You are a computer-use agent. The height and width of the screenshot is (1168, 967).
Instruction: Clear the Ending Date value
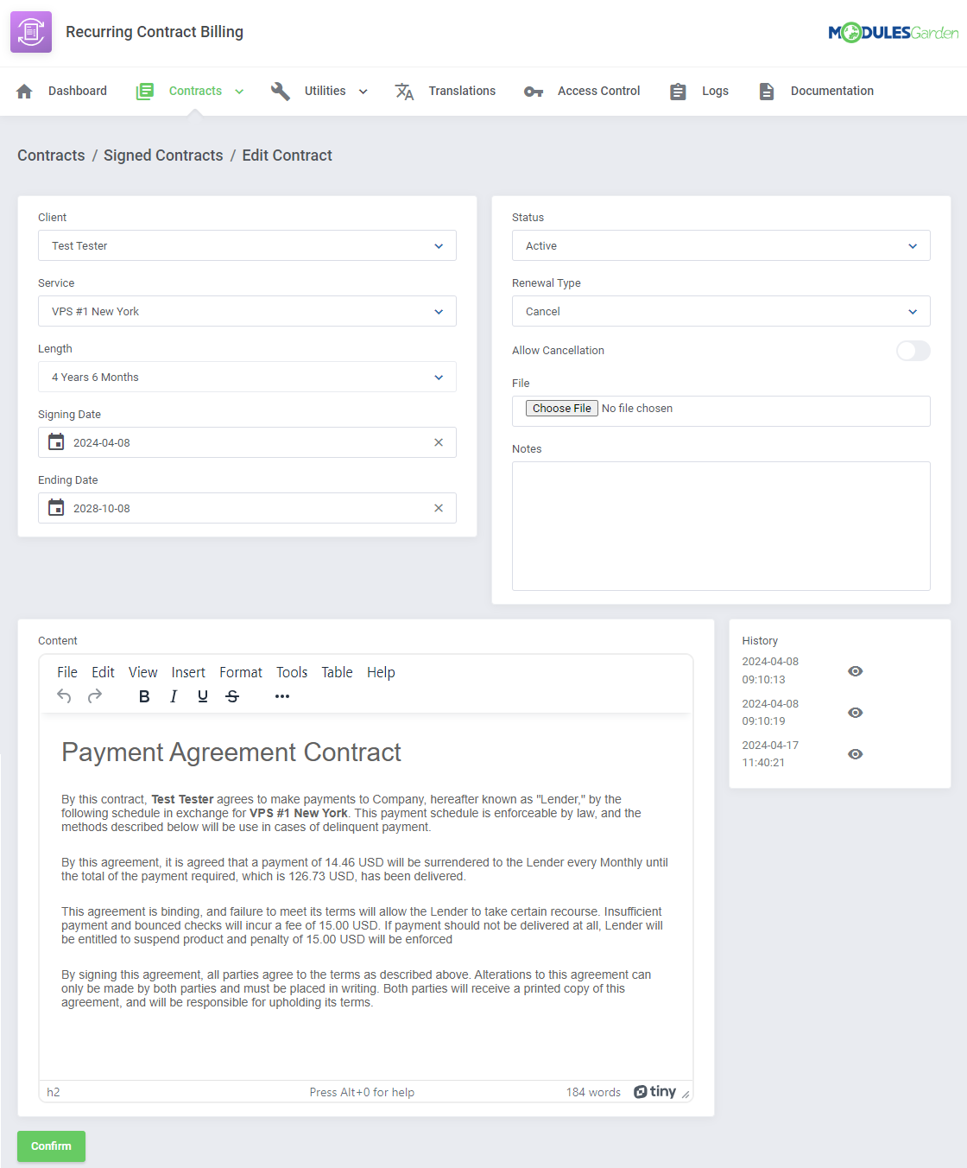point(439,508)
